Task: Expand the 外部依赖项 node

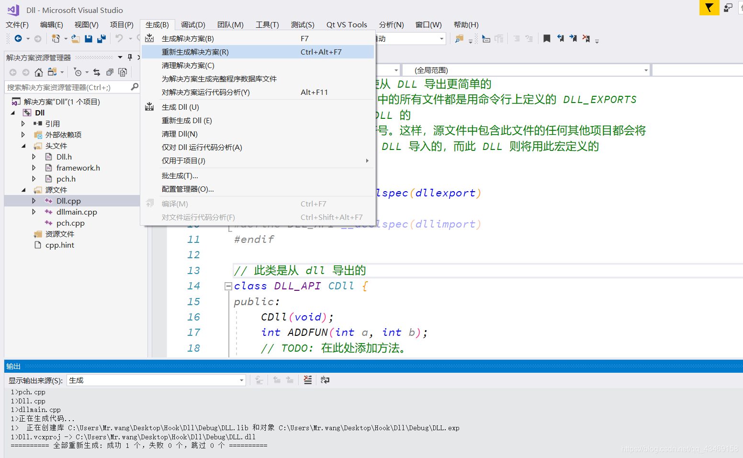Action: pyautogui.click(x=23, y=135)
